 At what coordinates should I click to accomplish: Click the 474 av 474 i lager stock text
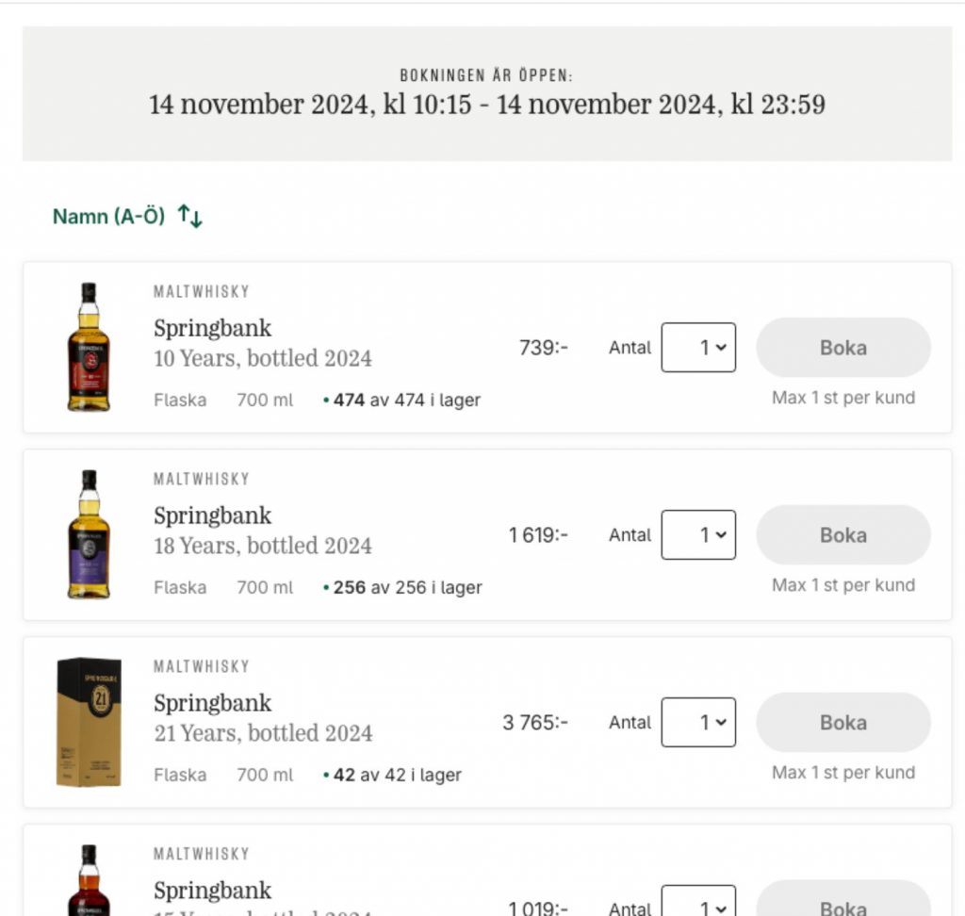click(406, 401)
